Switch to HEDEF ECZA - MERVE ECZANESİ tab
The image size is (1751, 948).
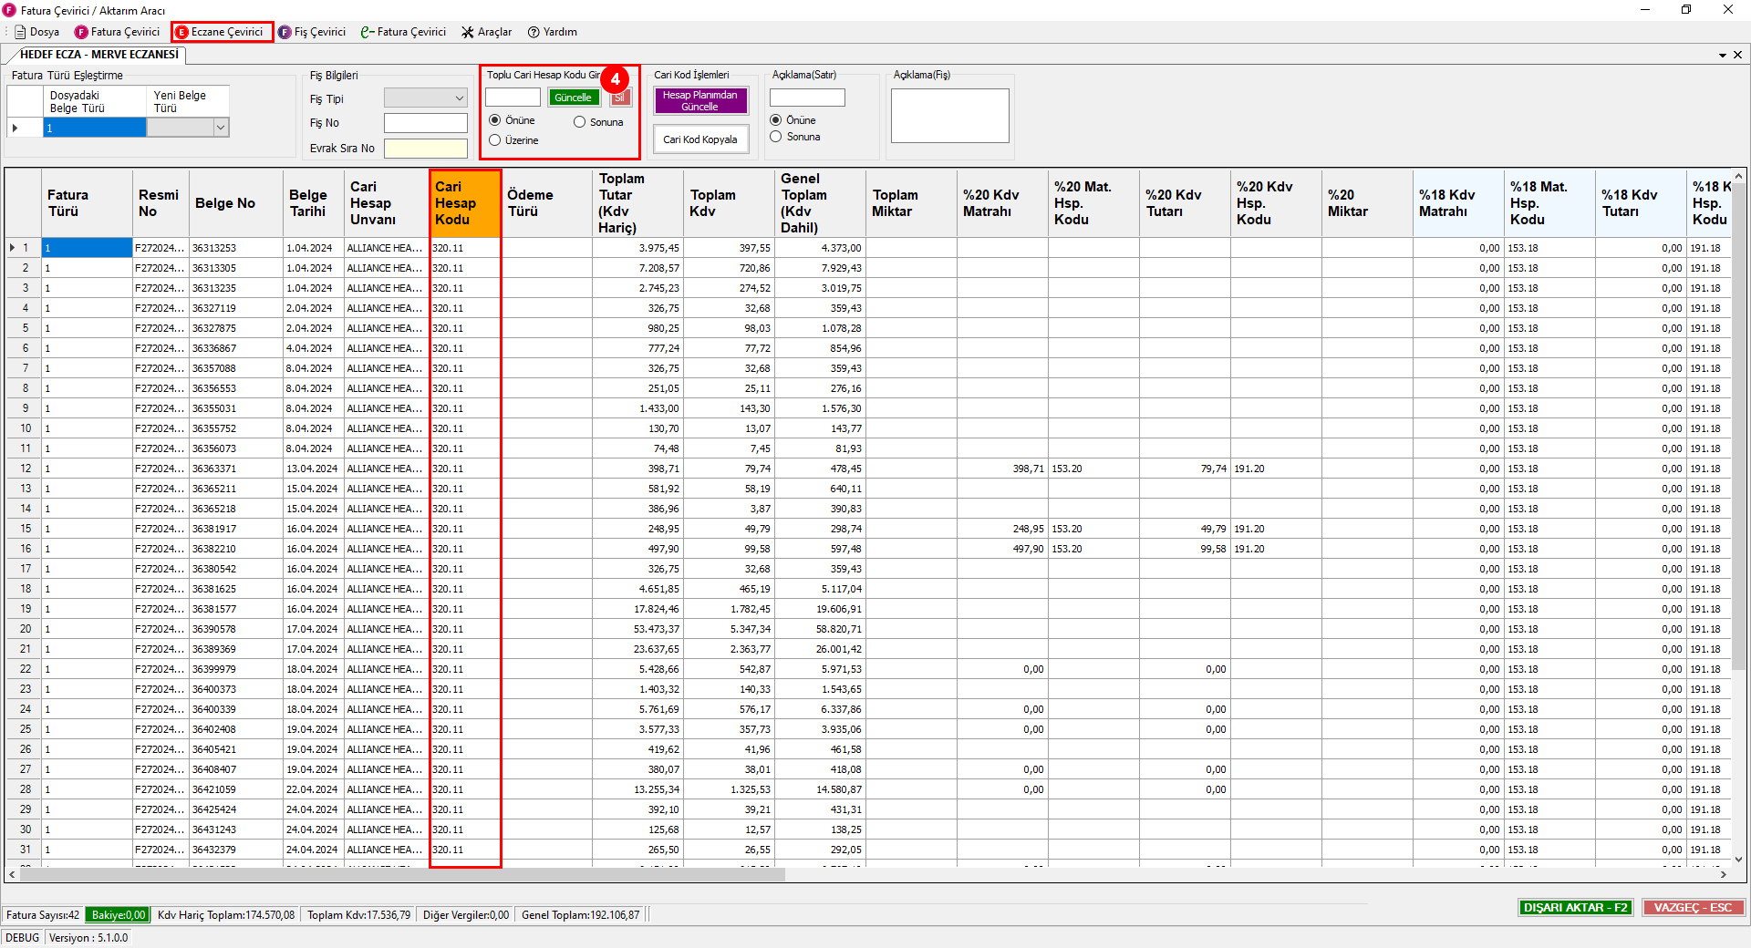tap(98, 55)
